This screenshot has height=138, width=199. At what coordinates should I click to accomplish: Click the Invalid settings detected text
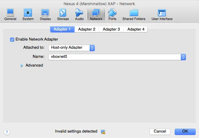pos(76,131)
